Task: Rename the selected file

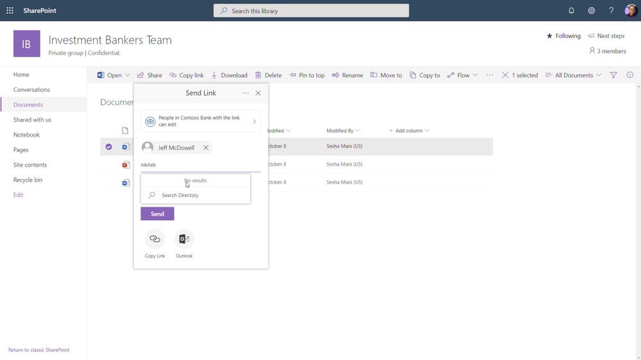Action: tap(348, 75)
